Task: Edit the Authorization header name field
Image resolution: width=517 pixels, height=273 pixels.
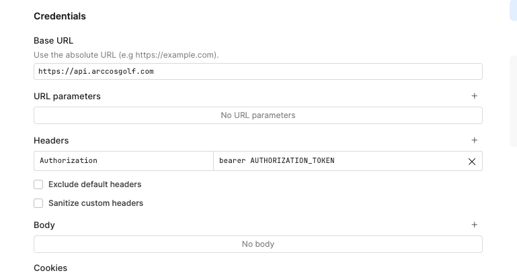Action: tap(123, 161)
